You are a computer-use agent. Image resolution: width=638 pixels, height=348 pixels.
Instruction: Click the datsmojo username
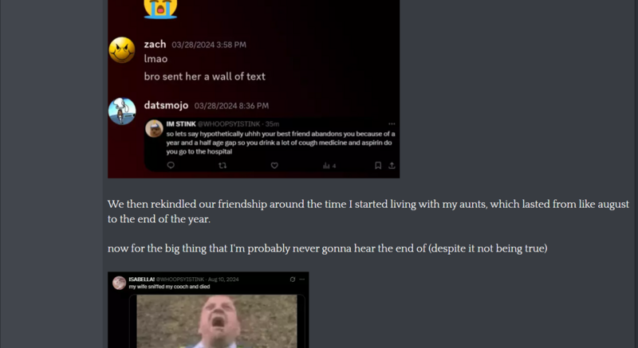166,106
